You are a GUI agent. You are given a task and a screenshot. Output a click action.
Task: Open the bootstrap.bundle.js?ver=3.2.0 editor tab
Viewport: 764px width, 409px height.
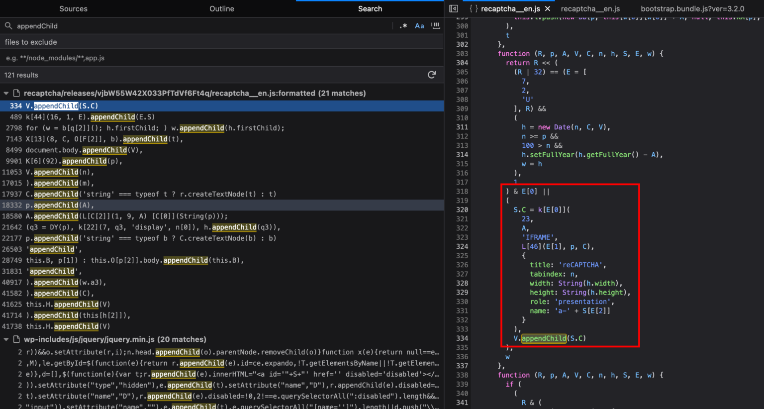(692, 8)
